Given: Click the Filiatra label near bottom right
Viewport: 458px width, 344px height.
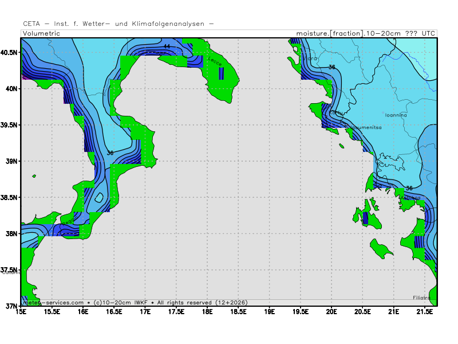Looking at the screenshot, I should click(422, 298).
